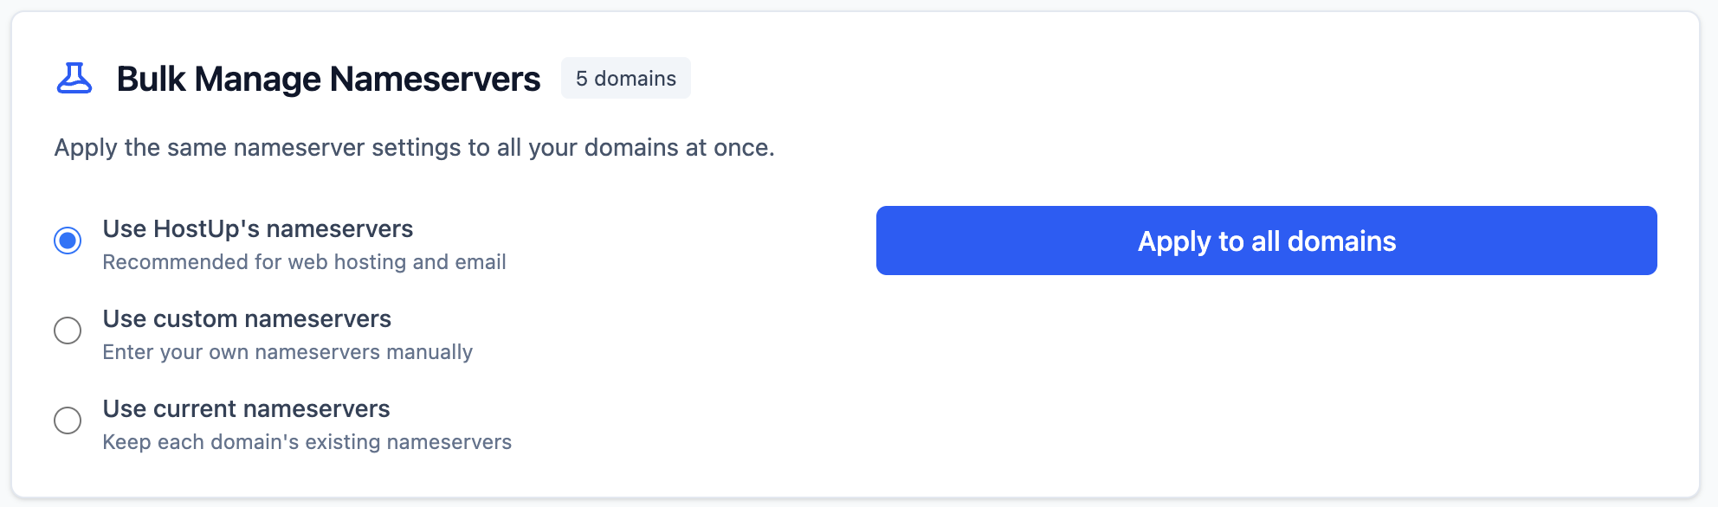1718x507 pixels.
Task: Click Enter your own nameservers manually text
Action: 287,351
